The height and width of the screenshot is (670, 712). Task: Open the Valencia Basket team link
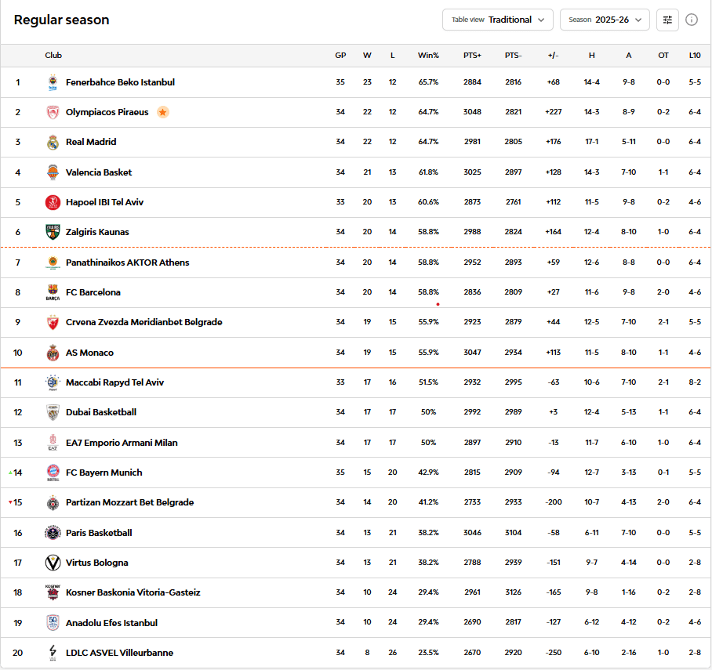click(99, 172)
